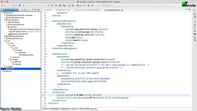Toggle code folding marker on line 41
The image size is (197, 111).
coord(47,57)
